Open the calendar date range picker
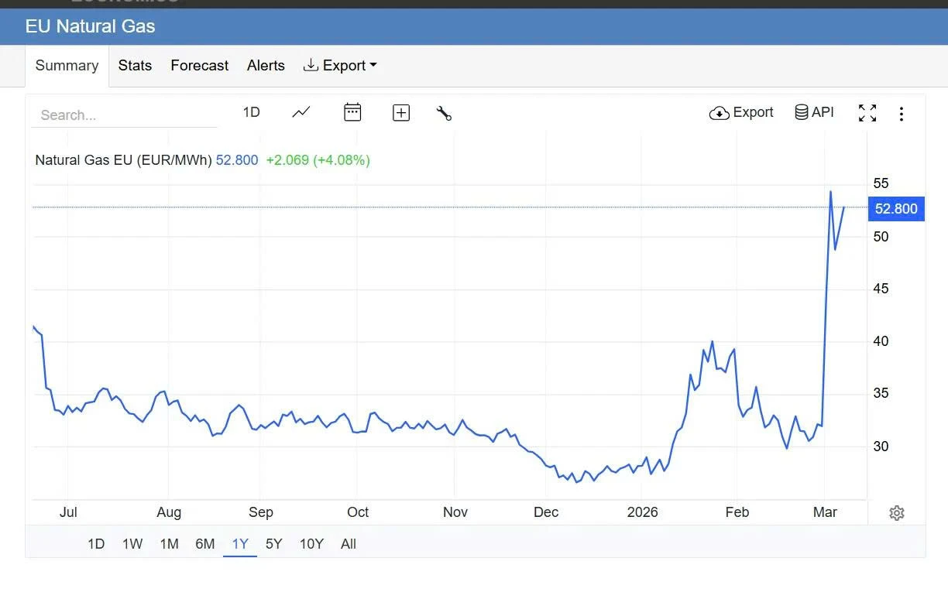948x592 pixels. (x=352, y=112)
